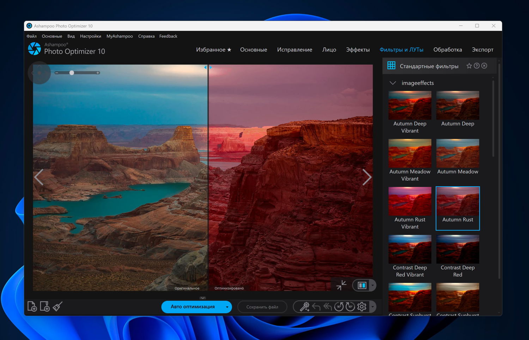Screen dimensions: 529x340
Task: Click the filter list scrollbar
Action: [493, 119]
